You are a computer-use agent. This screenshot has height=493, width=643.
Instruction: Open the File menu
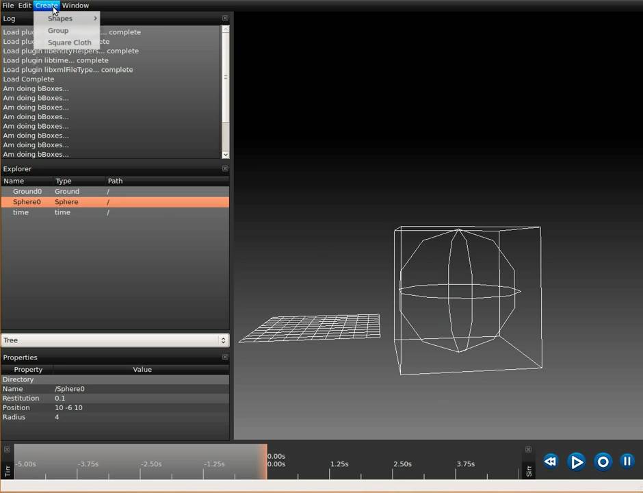point(8,5)
